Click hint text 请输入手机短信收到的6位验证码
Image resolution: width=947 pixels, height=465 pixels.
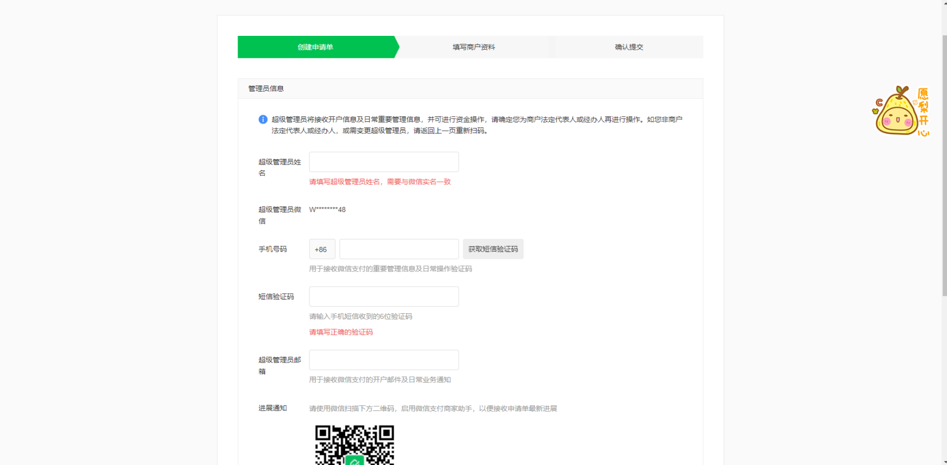[x=360, y=316]
